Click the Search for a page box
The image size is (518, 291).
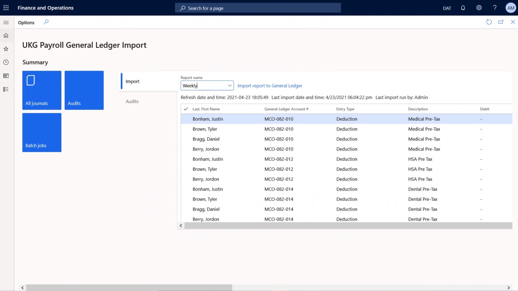pyautogui.click(x=258, y=8)
